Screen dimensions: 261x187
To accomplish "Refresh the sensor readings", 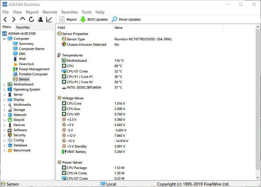I will [31, 19].
